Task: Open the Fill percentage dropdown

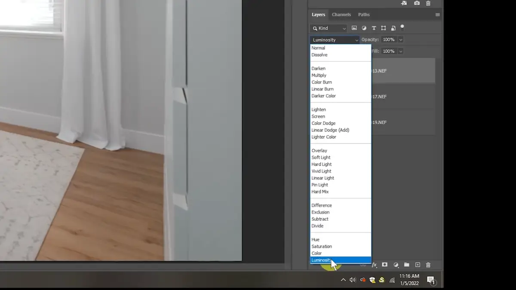Action: click(x=400, y=51)
